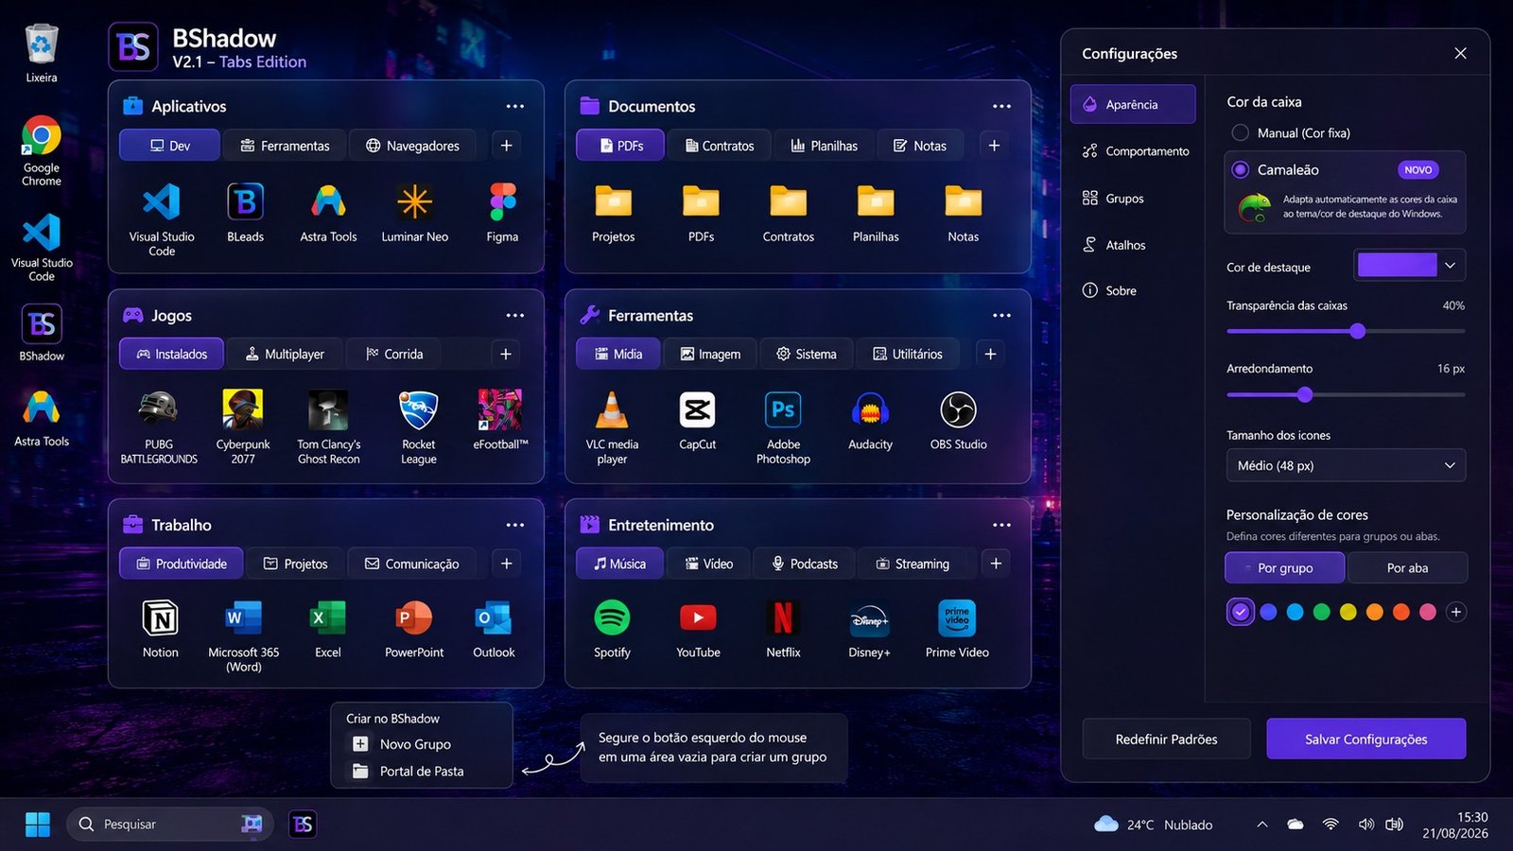Launch Netflix app icon
Image resolution: width=1513 pixels, height=851 pixels.
pyautogui.click(x=783, y=618)
